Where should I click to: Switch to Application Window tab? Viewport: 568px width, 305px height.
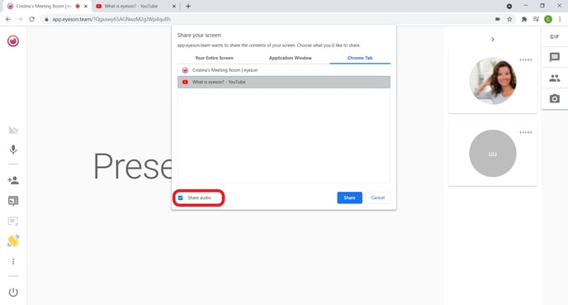coord(290,58)
